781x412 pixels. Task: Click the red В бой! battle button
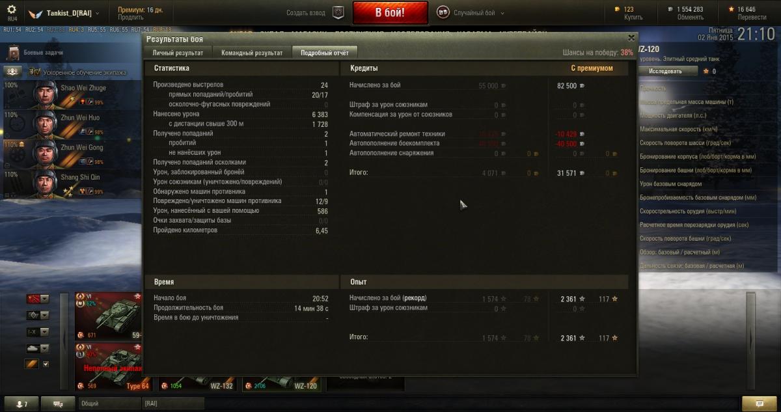click(390, 12)
